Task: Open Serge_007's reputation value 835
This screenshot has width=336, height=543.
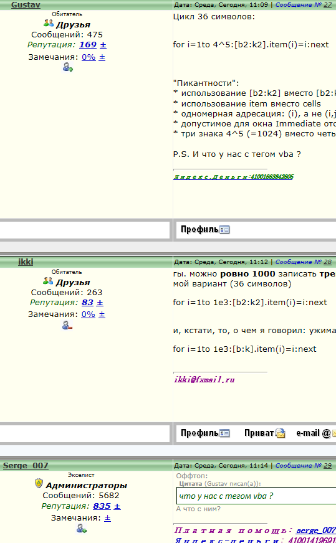Action: (102, 506)
